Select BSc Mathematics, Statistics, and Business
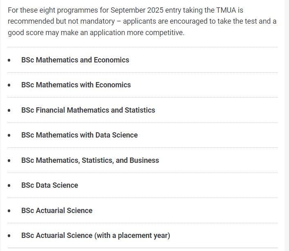The image size is (289, 251). [90, 160]
